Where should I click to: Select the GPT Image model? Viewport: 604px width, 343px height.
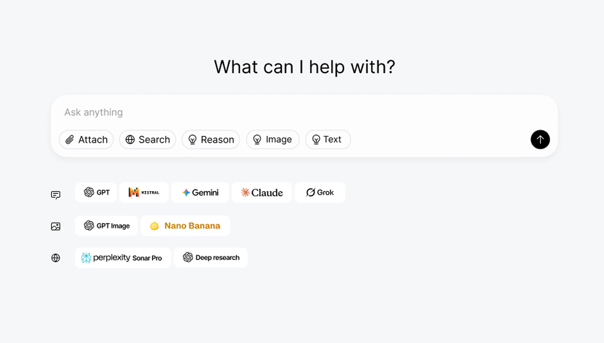107,226
